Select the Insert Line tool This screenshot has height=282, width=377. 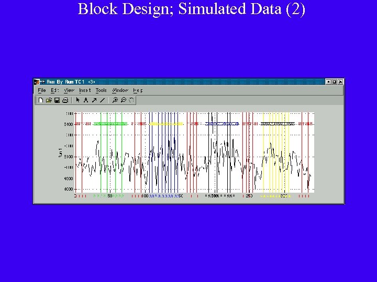103,100
